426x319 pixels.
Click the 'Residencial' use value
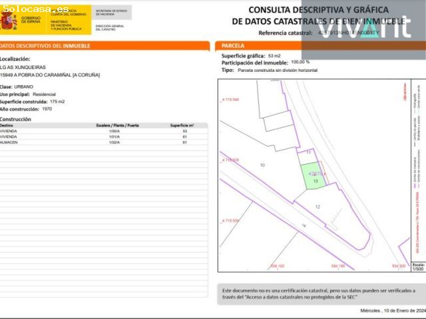click(45, 94)
